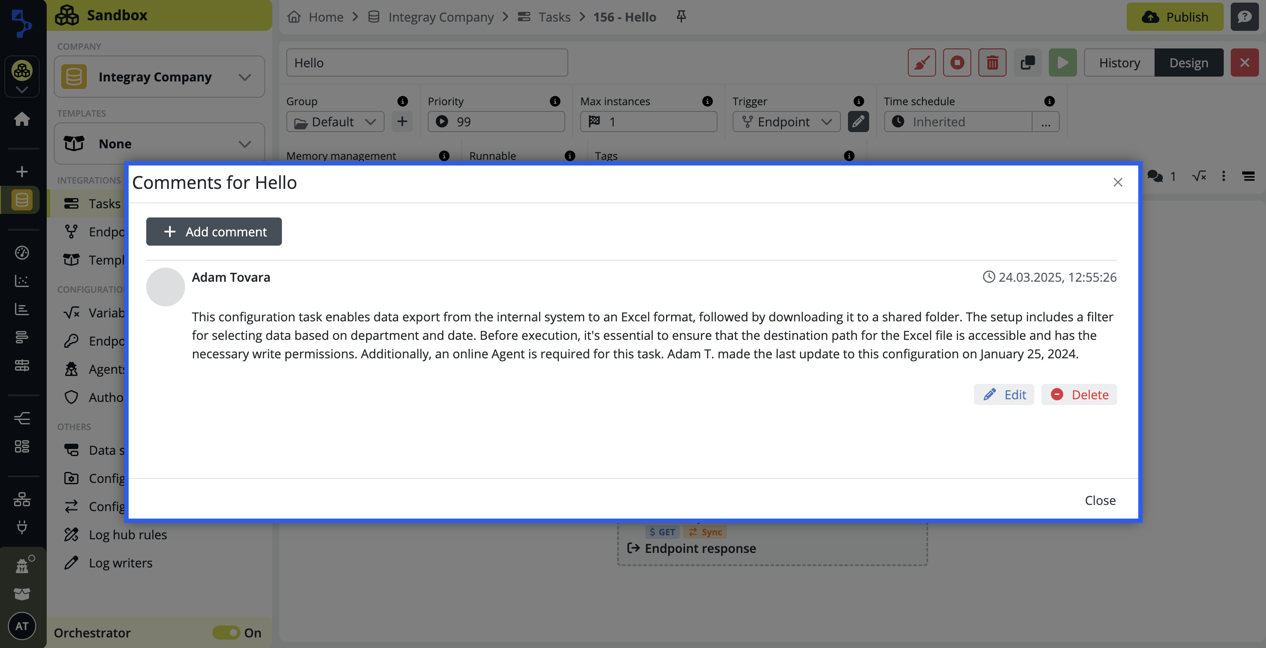Open comments bubble icon in toolbar

(1155, 176)
